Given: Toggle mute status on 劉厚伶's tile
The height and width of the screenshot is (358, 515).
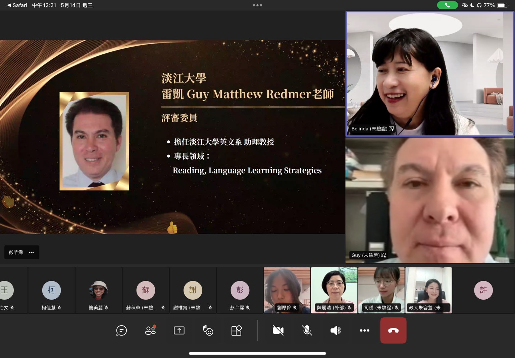Looking at the screenshot, I should click(295, 307).
